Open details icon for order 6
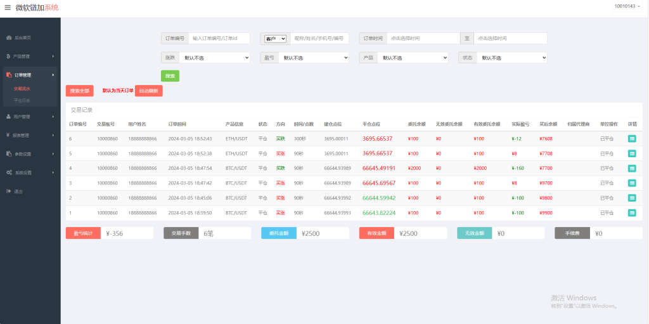649x324 pixels. (x=632, y=138)
